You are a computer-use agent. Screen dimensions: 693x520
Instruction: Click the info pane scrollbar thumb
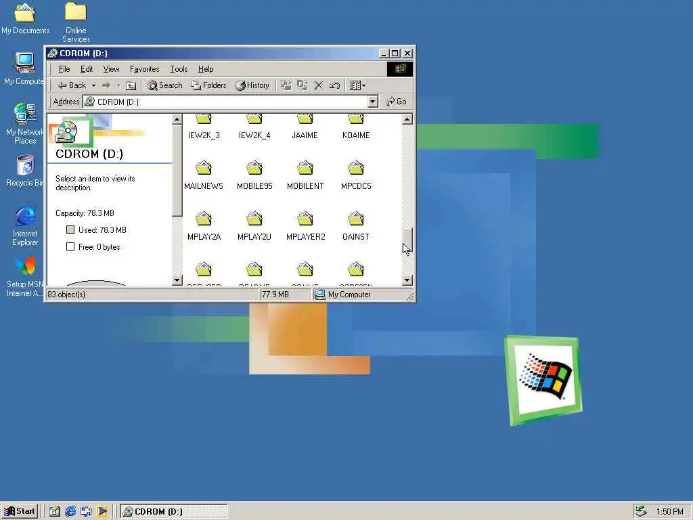click(177, 170)
